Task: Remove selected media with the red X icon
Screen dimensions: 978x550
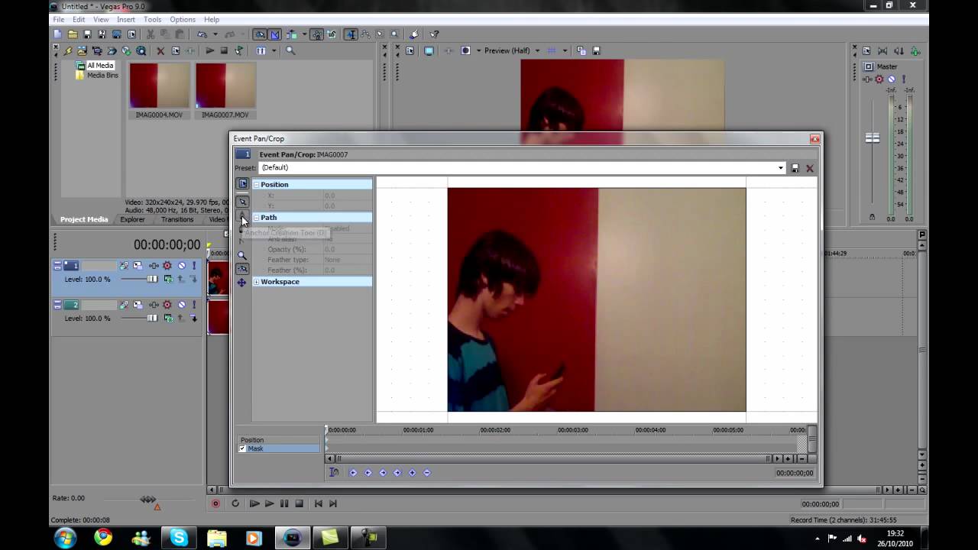Action: tap(160, 51)
